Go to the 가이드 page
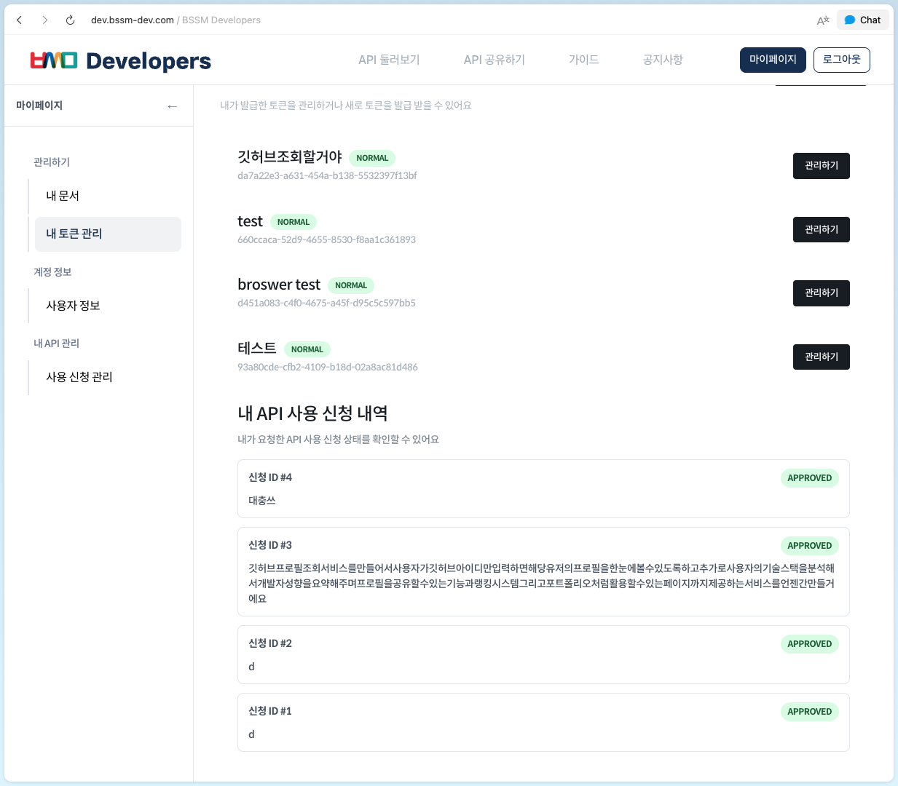The height and width of the screenshot is (786, 898). click(x=583, y=60)
